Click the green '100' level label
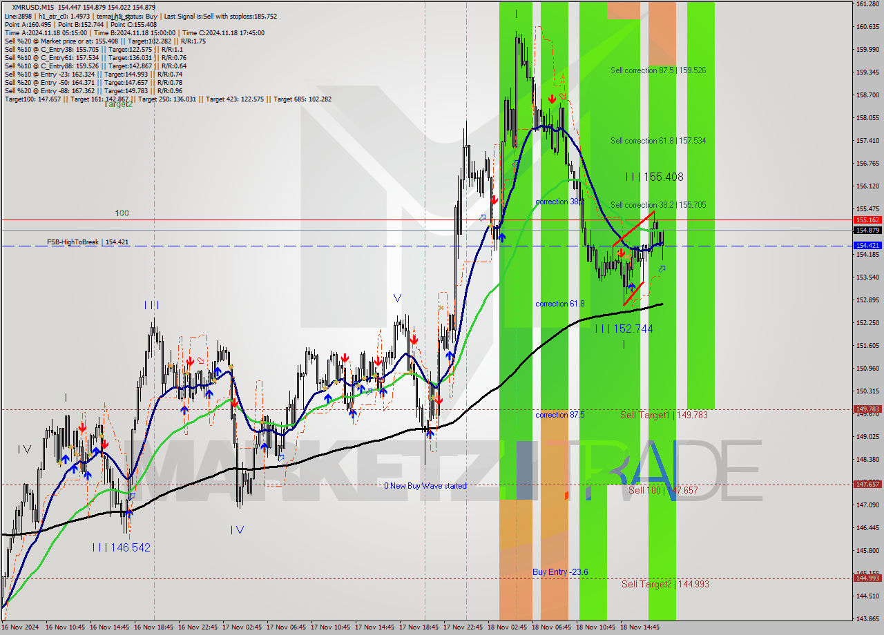The image size is (884, 635). [x=122, y=213]
